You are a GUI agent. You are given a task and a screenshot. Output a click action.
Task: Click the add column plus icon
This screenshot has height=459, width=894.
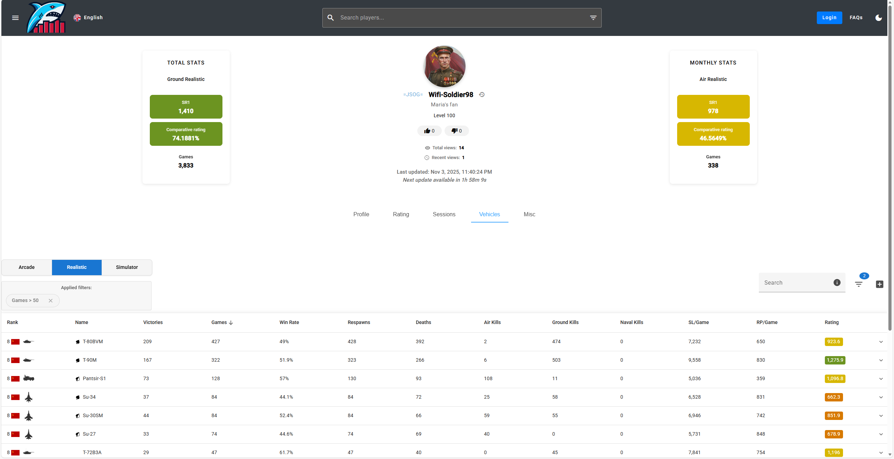[880, 284]
